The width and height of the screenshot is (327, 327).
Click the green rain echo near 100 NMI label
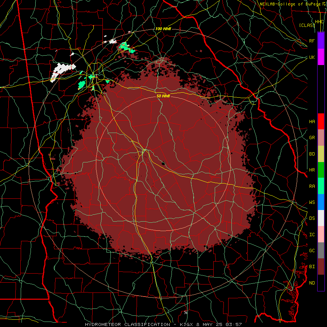click(126, 48)
